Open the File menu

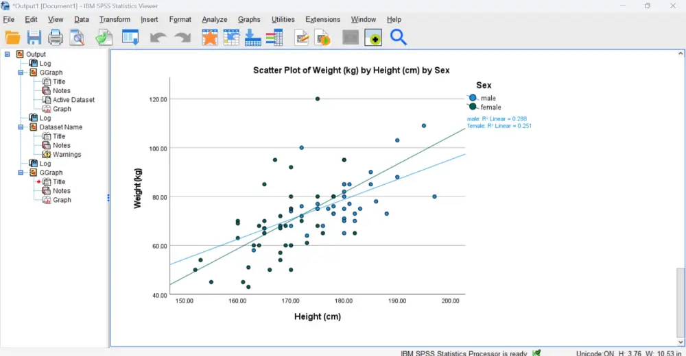tap(9, 20)
